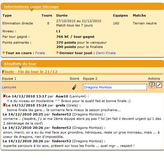Open the Lenny44 team link
This screenshot has height=160, width=164.
point(9,87)
